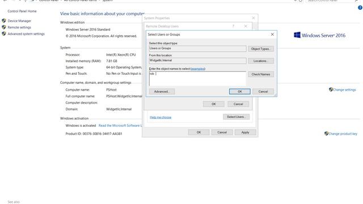Click the Remote Desktop Users help question mark
This screenshot has width=363, height=204.
[x=233, y=26]
